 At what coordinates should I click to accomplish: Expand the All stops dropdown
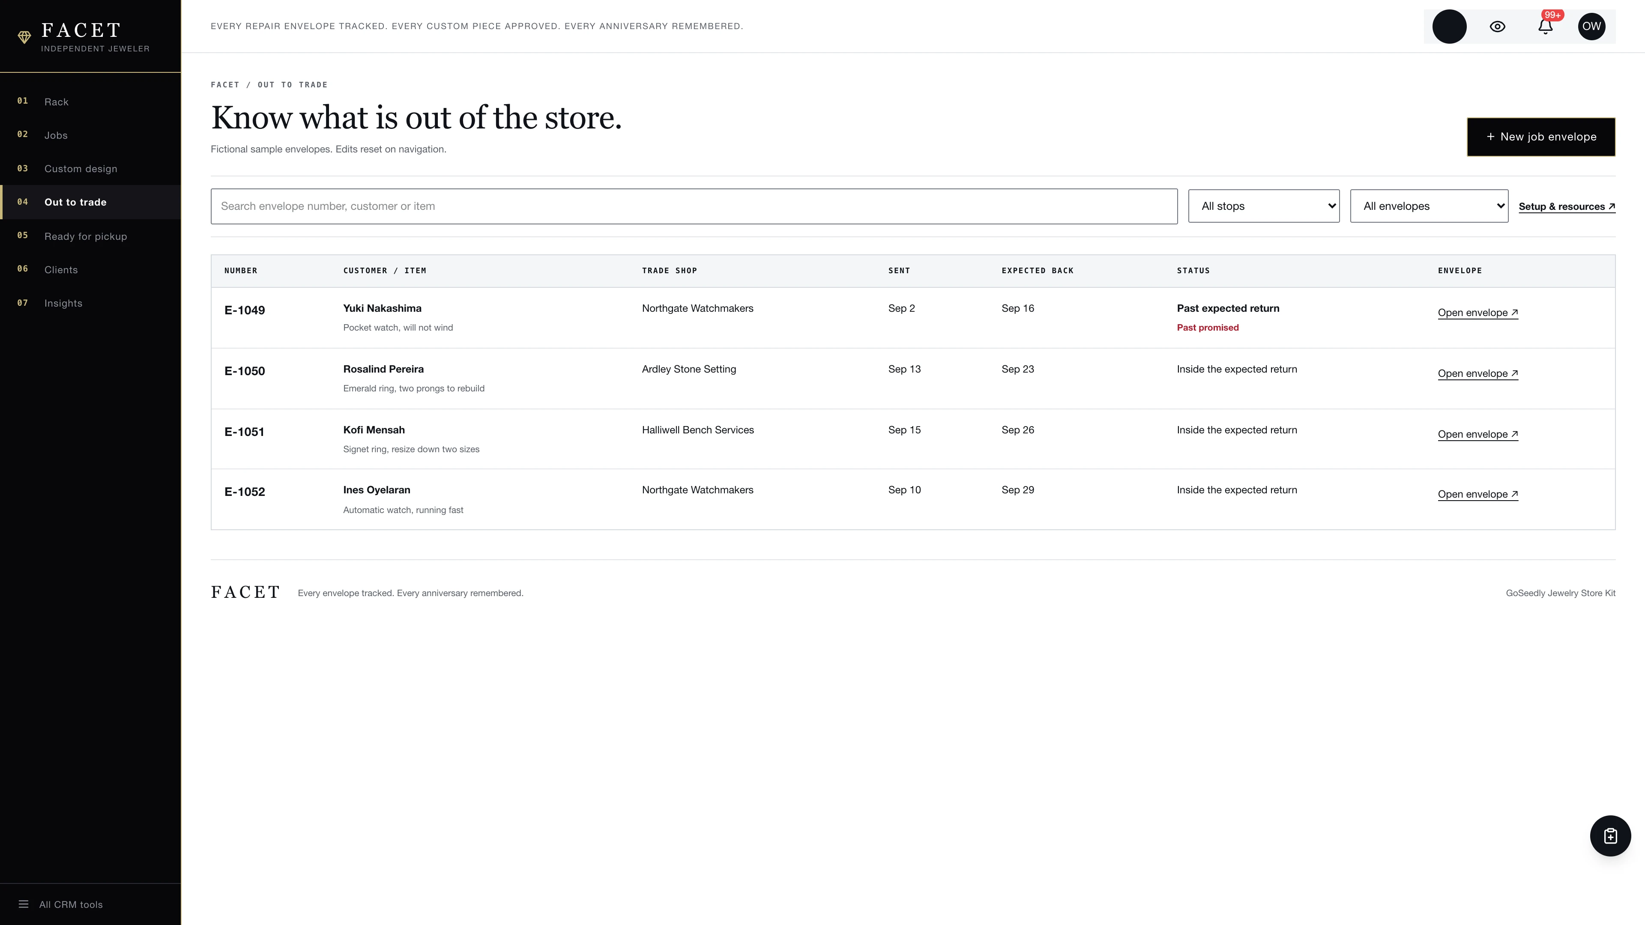(x=1264, y=206)
